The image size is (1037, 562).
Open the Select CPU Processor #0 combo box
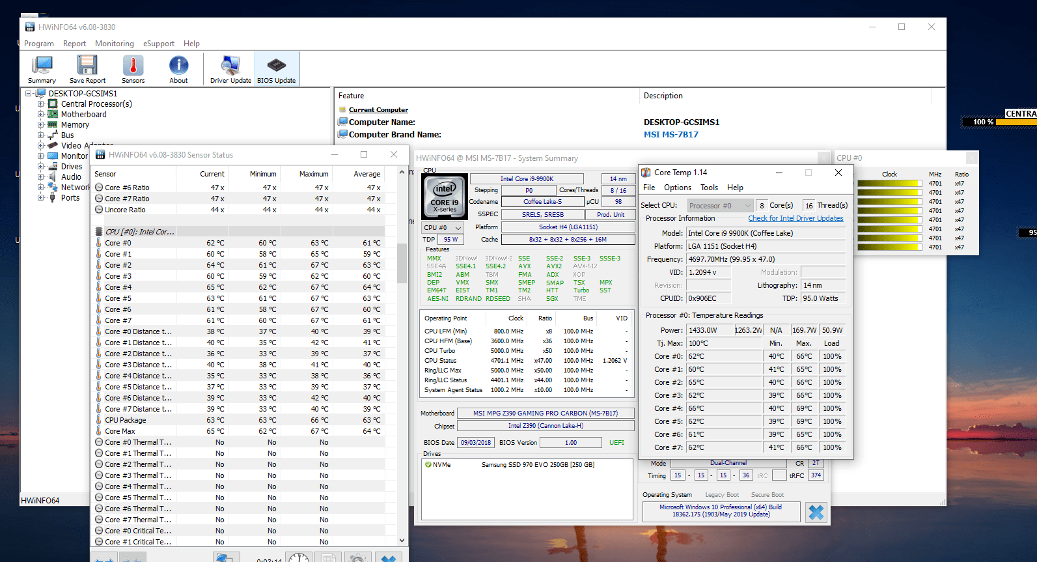[719, 206]
